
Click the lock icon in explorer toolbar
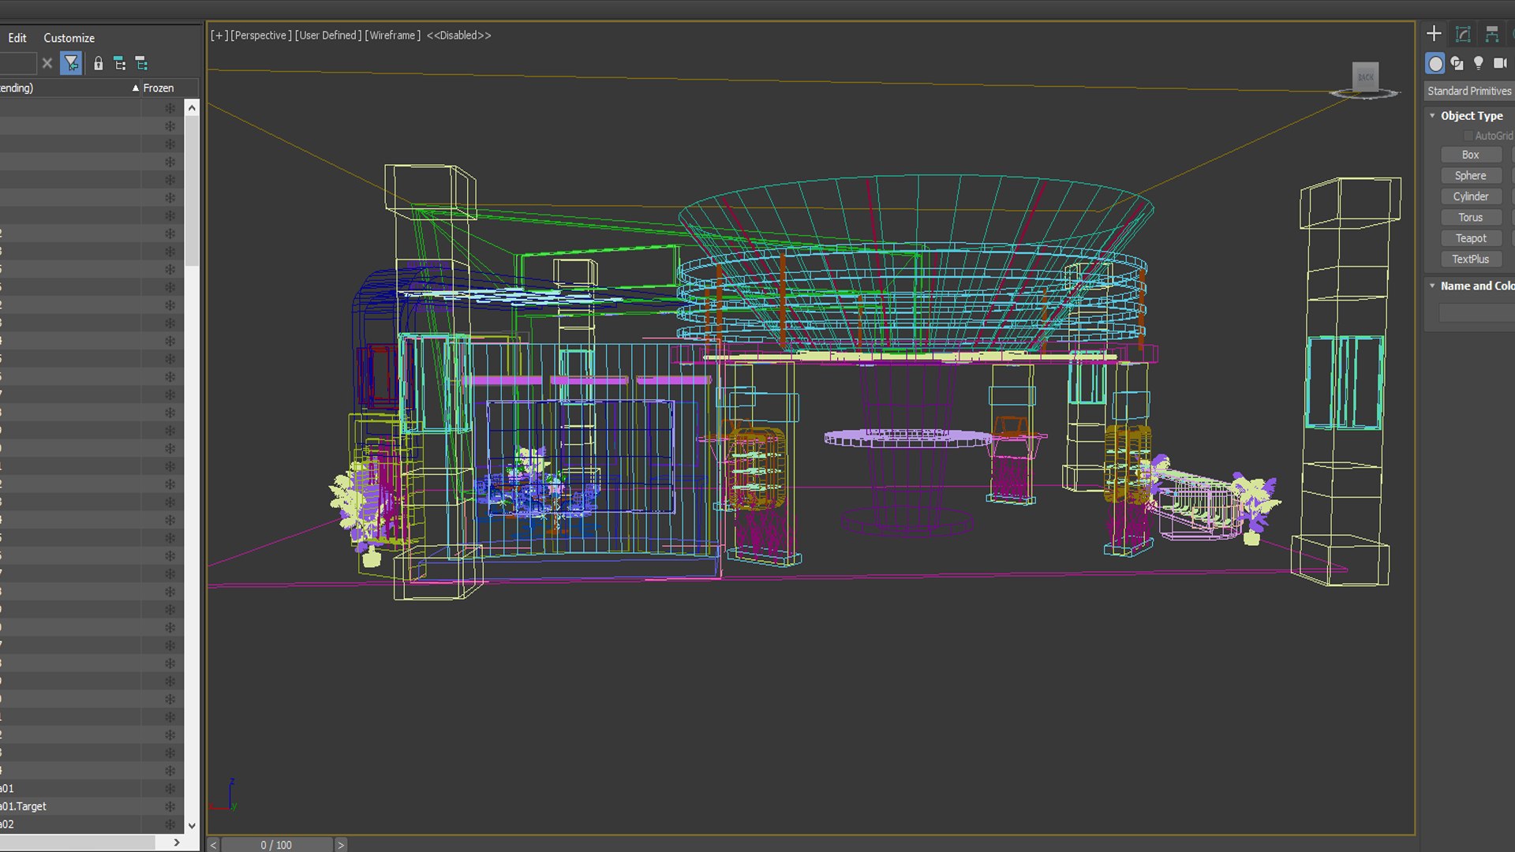click(x=98, y=63)
